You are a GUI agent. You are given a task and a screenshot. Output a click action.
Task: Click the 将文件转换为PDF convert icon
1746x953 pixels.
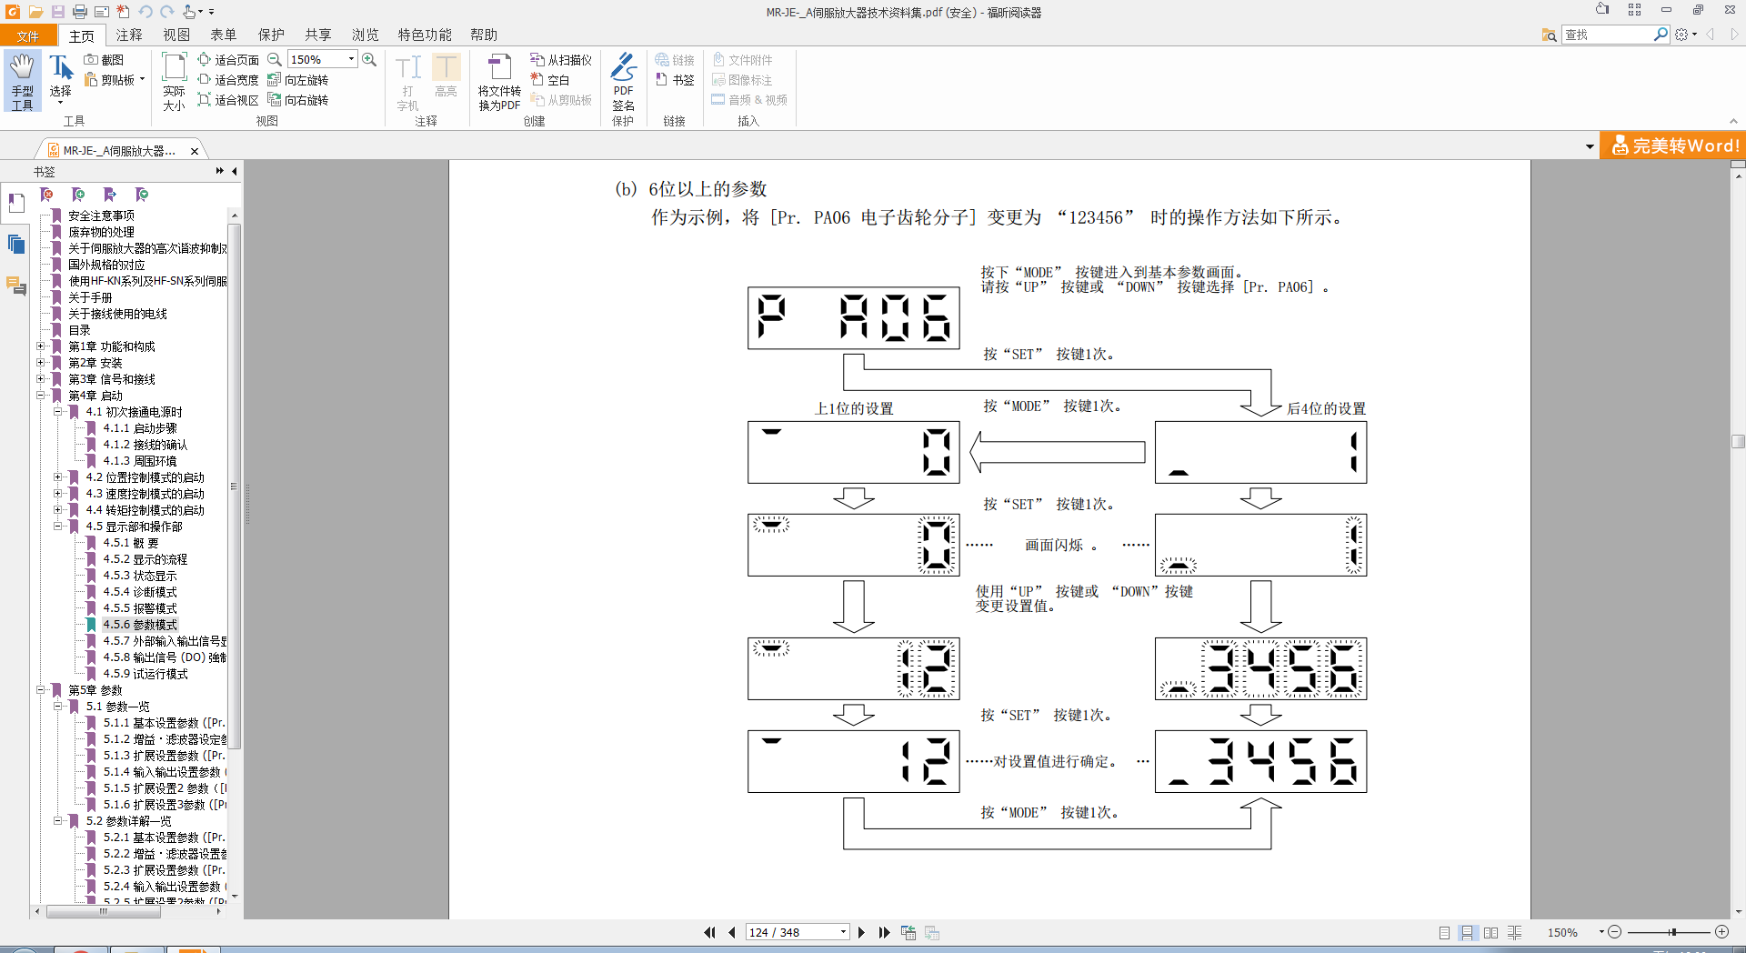[x=499, y=82]
